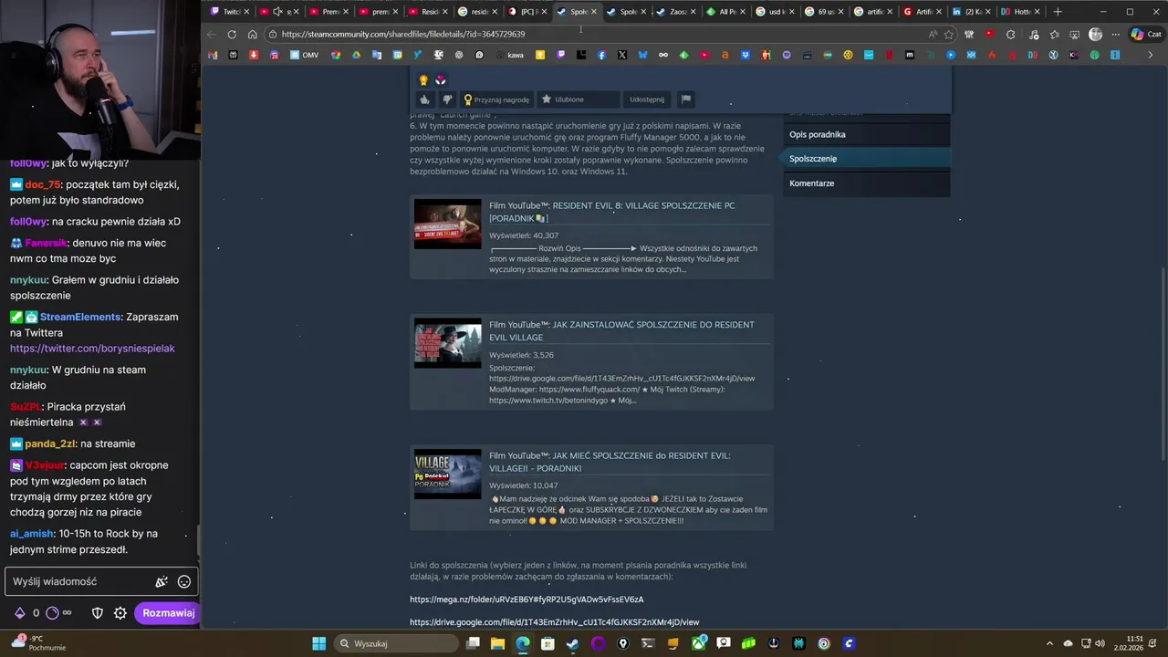Viewport: 1168px width, 657px height.
Task: Click the Rozmawiaj chat send button
Action: tap(168, 613)
